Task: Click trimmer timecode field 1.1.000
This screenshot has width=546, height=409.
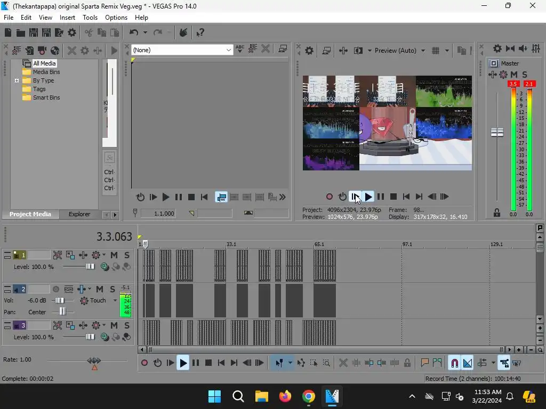Action: (x=158, y=214)
